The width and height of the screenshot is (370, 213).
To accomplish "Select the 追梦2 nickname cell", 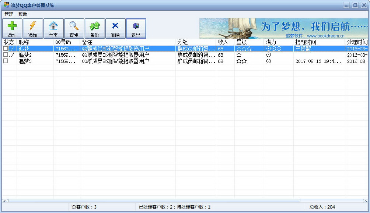I will [25, 55].
